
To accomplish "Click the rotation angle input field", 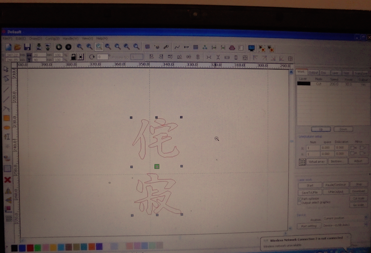I will (103, 57).
